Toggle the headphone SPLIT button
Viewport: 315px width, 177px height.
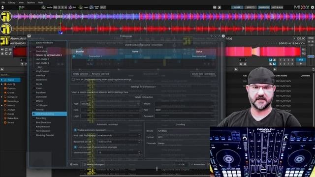[x=103, y=7]
